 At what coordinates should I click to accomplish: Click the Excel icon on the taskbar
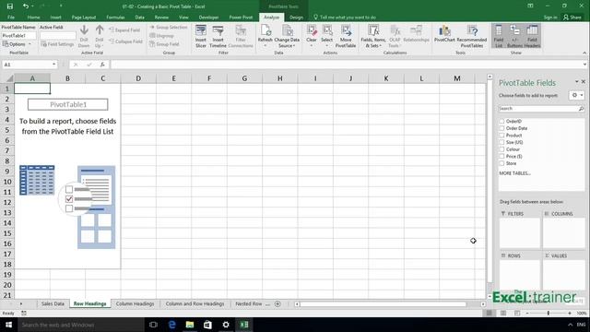pyautogui.click(x=244, y=325)
